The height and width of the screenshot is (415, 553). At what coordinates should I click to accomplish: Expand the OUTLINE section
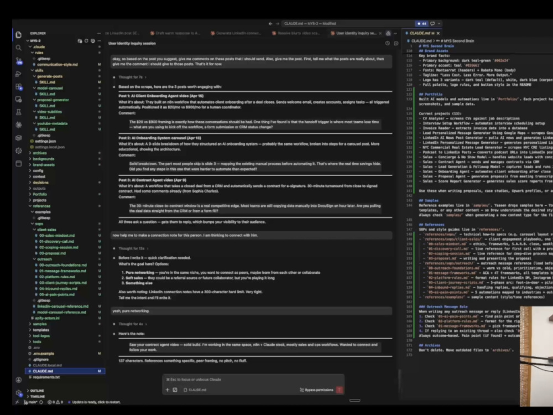35,391
